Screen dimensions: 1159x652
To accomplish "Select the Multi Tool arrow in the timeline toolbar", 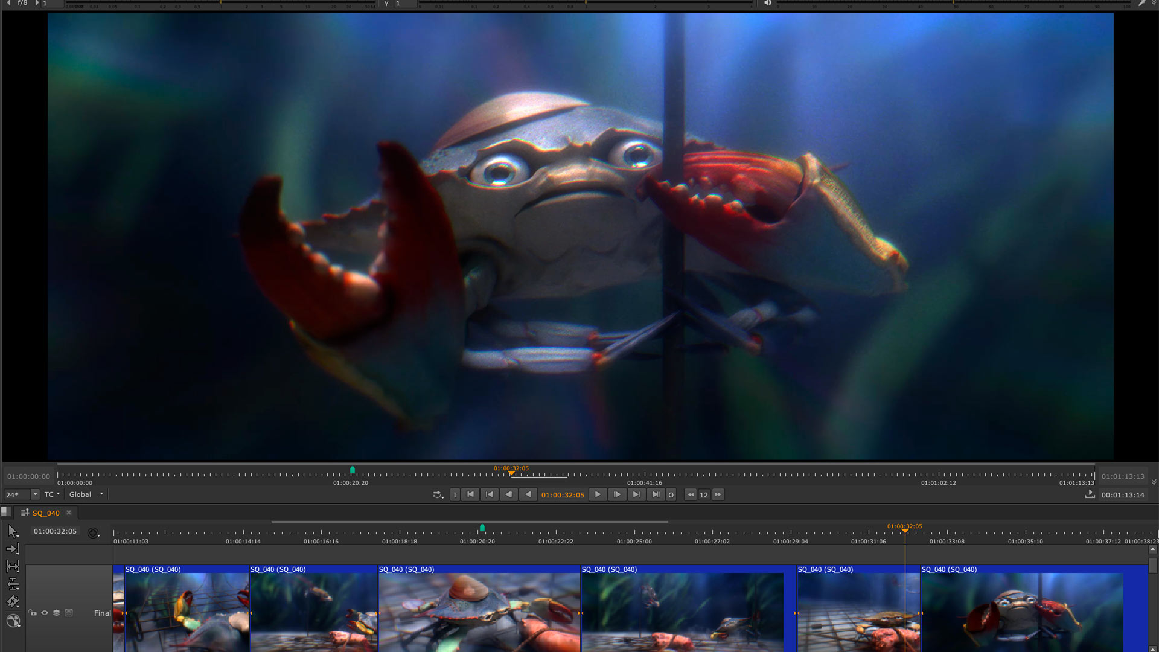I will click(x=13, y=531).
